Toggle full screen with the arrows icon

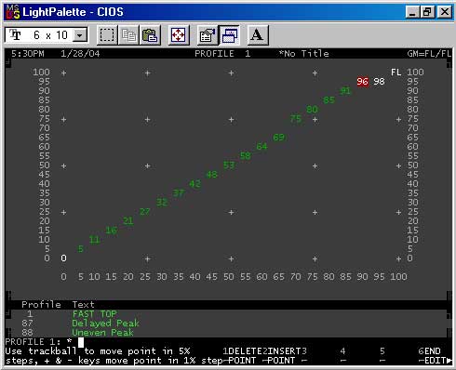(179, 35)
